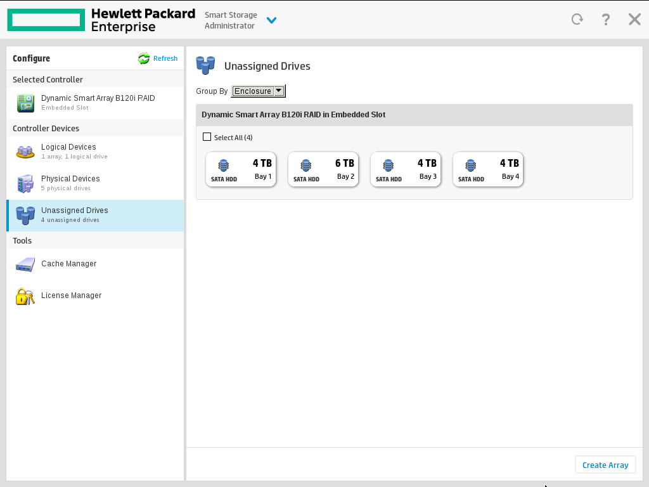649x487 pixels.
Task: Click the Configure panel heading
Action: coord(31,58)
